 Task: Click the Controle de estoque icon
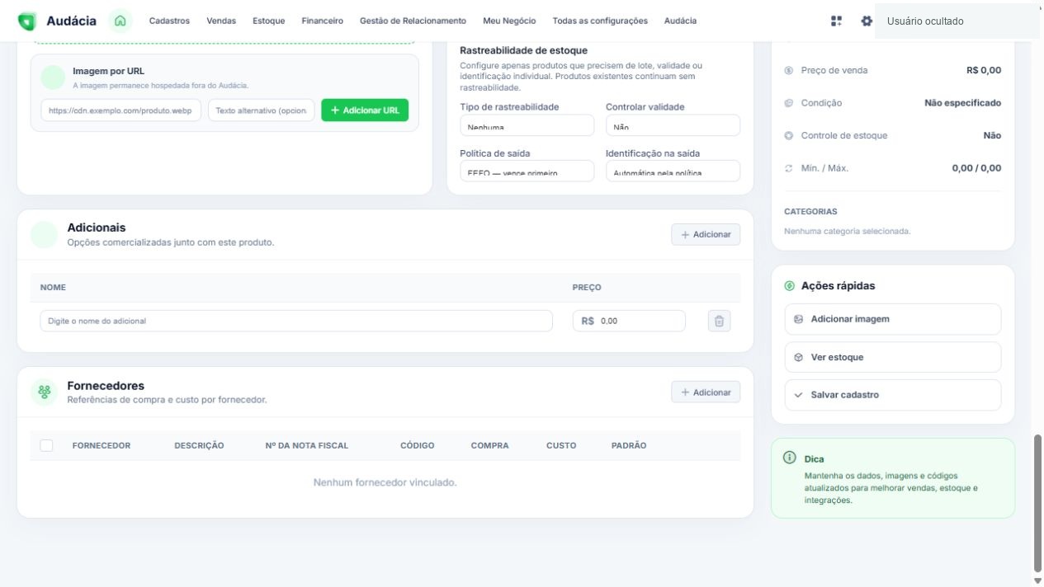click(789, 135)
